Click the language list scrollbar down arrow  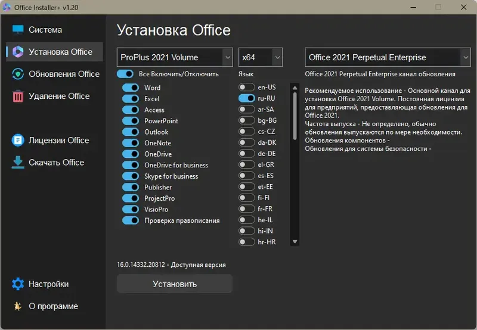(x=295, y=242)
